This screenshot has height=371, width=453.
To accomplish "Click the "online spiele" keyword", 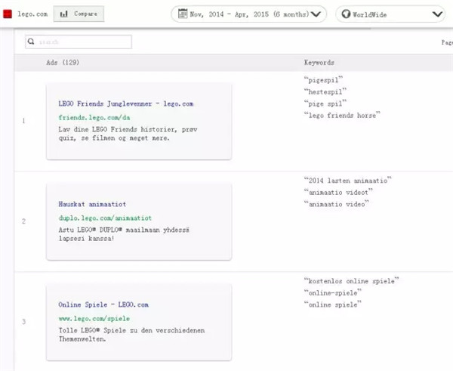I will tap(332, 305).
